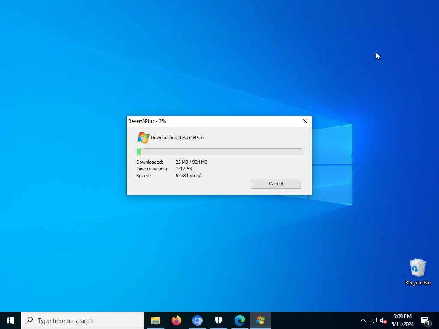The image size is (439, 329).
Task: Open File Explorer from the taskbar
Action: [155, 320]
